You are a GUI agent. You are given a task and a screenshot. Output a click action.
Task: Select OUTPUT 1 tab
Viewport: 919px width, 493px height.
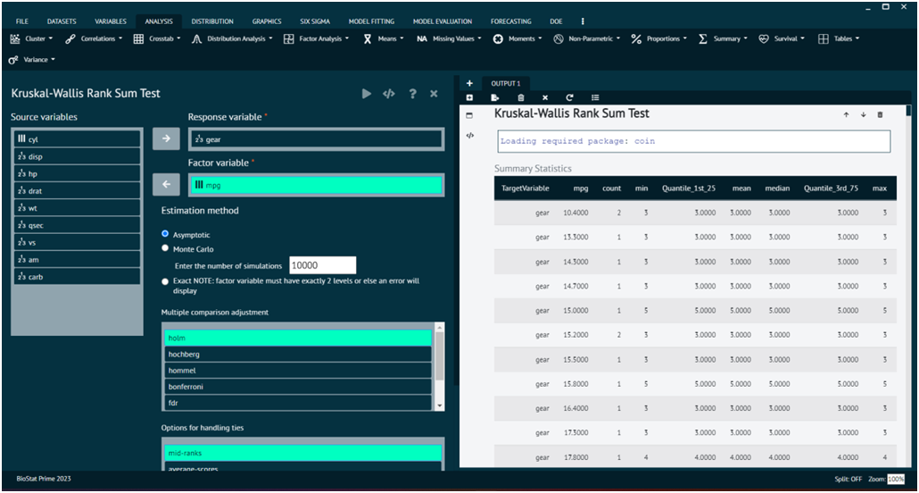pyautogui.click(x=506, y=83)
